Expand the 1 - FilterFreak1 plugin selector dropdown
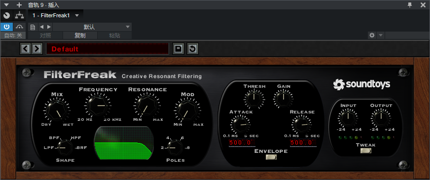 (77, 16)
